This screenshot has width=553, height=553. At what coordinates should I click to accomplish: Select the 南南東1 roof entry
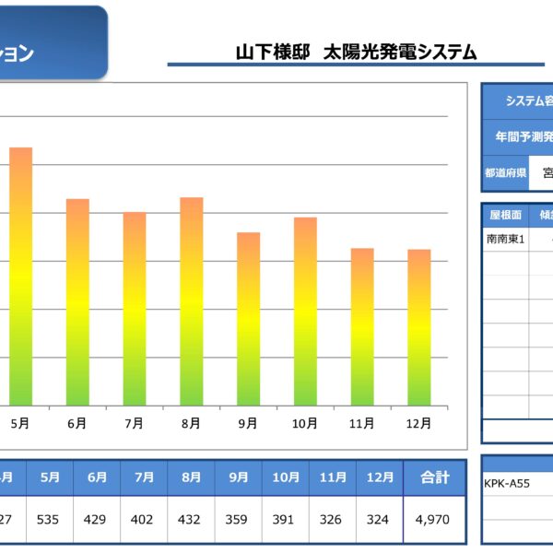click(x=505, y=239)
